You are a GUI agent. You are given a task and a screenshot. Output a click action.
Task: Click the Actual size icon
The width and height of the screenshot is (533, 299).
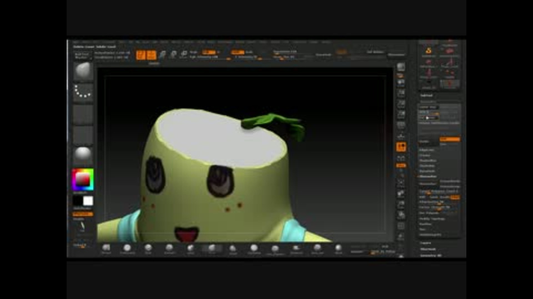(401, 104)
